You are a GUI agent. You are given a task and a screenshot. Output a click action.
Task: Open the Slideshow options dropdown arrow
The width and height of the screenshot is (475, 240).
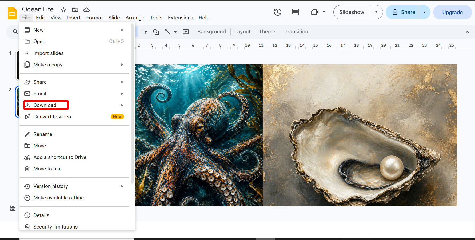(376, 12)
